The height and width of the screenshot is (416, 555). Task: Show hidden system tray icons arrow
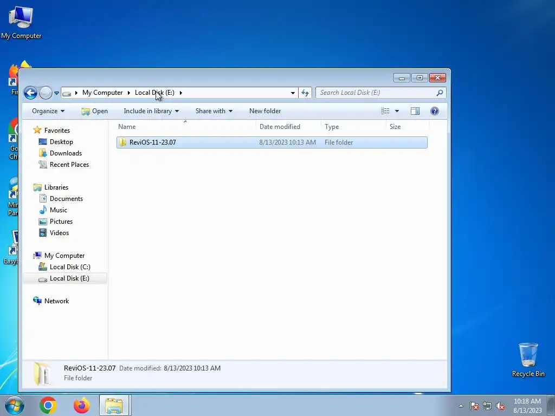461,406
